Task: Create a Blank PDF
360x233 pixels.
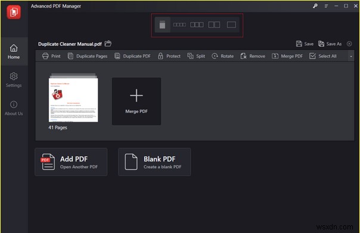Action: pos(154,162)
